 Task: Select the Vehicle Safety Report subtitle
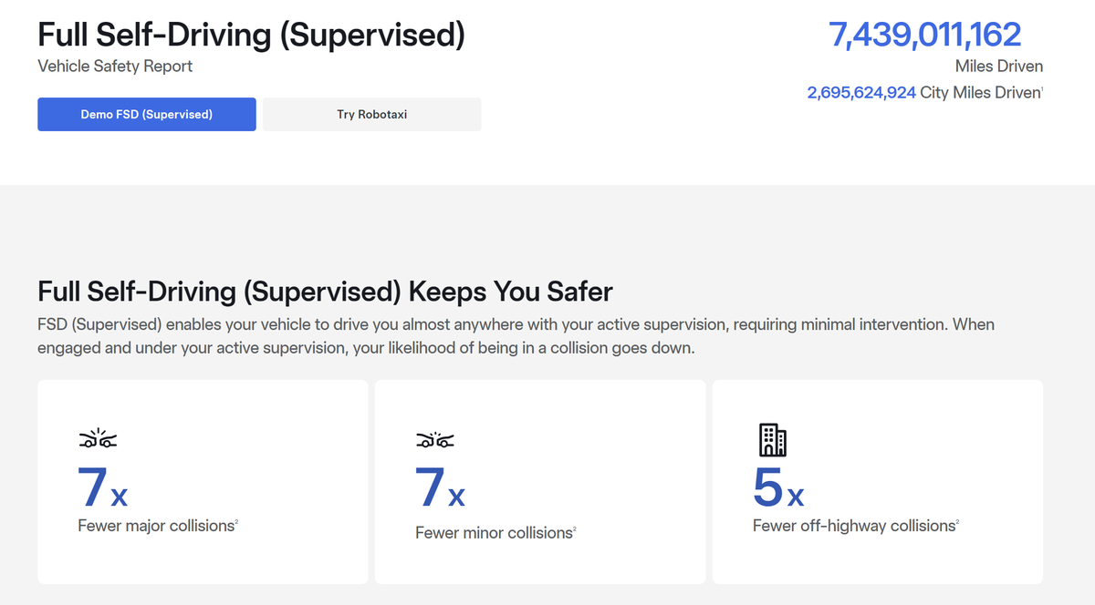[115, 67]
